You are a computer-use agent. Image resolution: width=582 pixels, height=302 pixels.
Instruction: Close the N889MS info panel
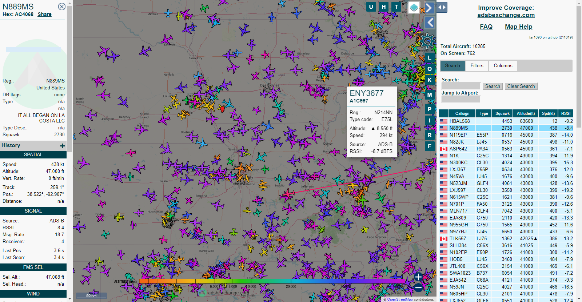[x=62, y=7]
